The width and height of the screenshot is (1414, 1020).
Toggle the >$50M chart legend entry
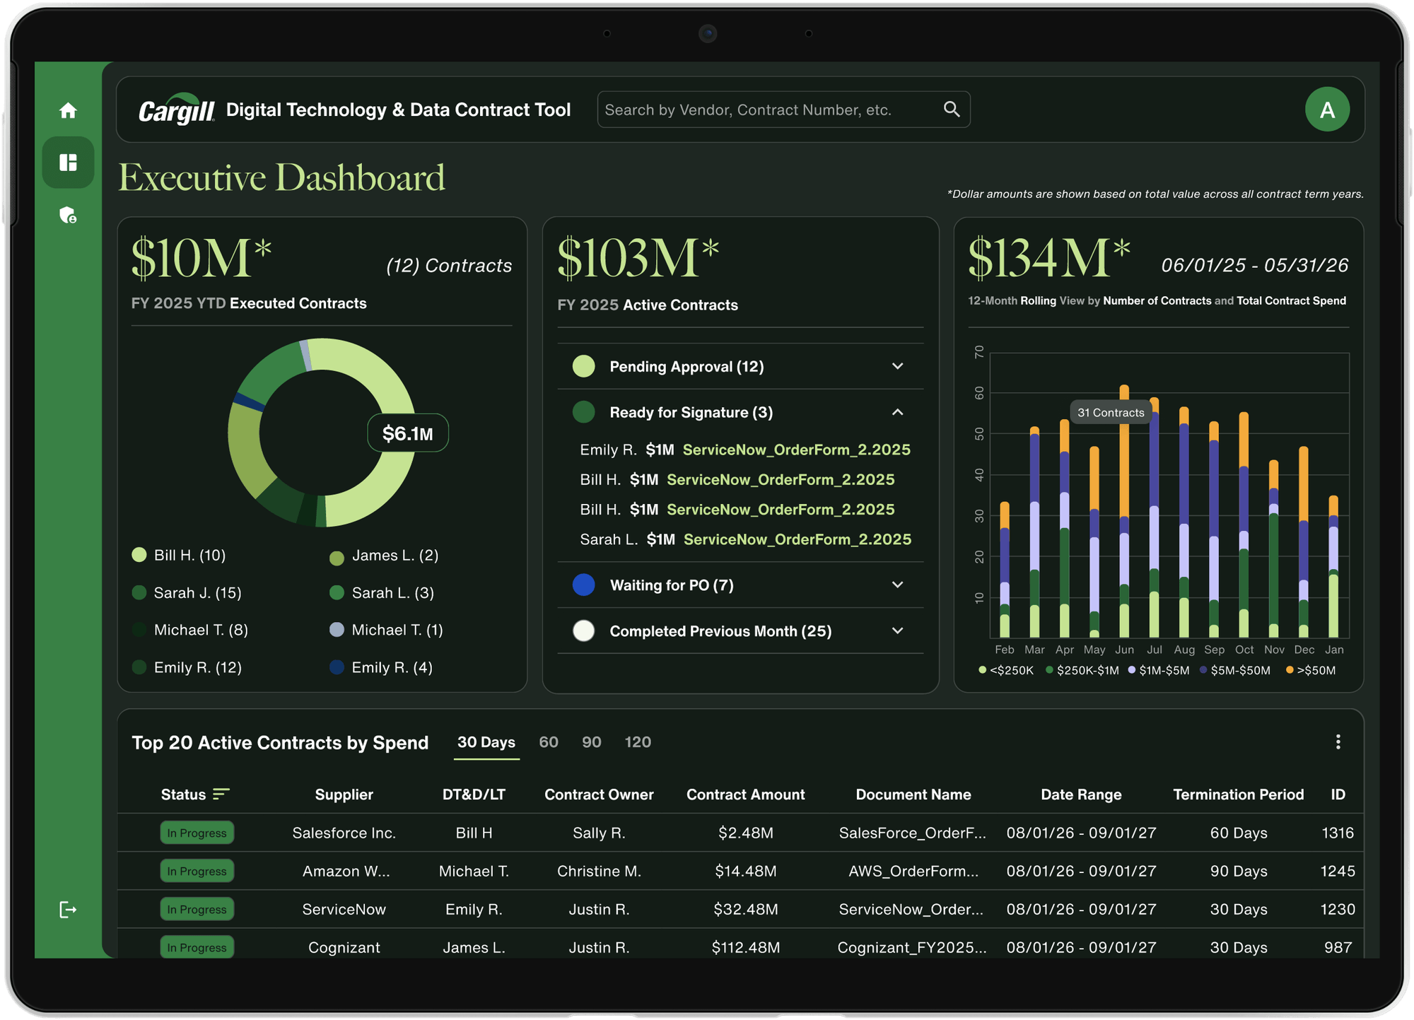1311,670
